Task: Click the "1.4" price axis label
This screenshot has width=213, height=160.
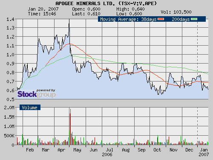Action: coord(10,19)
